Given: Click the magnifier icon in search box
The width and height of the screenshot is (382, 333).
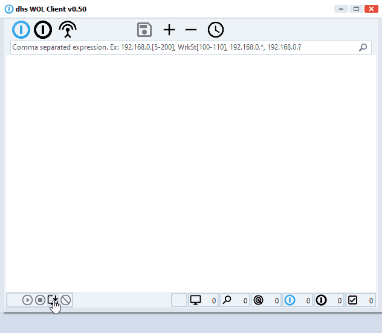Looking at the screenshot, I should (363, 47).
